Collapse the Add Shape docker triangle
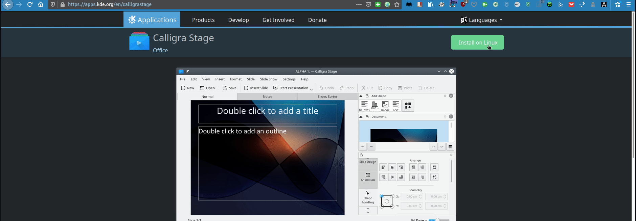This screenshot has width=636, height=221. 361,96
